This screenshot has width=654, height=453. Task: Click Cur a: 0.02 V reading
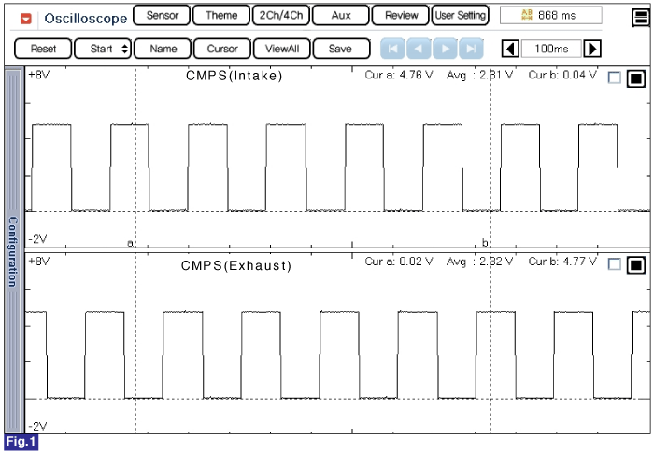[399, 262]
